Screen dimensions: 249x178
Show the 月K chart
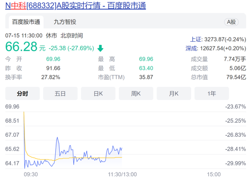coord(174,93)
